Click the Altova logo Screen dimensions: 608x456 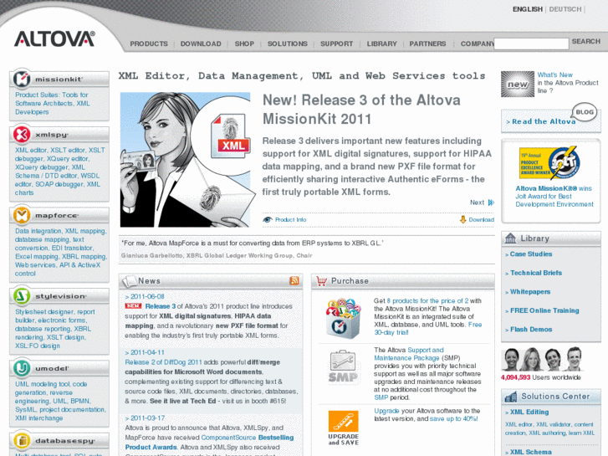tap(54, 38)
